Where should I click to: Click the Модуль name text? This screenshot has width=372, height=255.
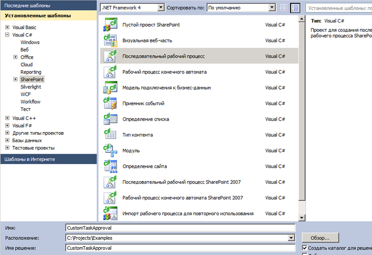(x=131, y=151)
